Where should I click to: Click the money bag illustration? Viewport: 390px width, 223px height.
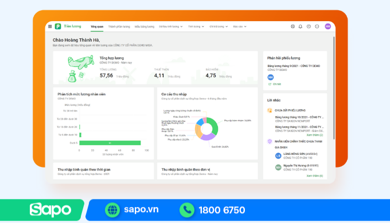click(72, 77)
